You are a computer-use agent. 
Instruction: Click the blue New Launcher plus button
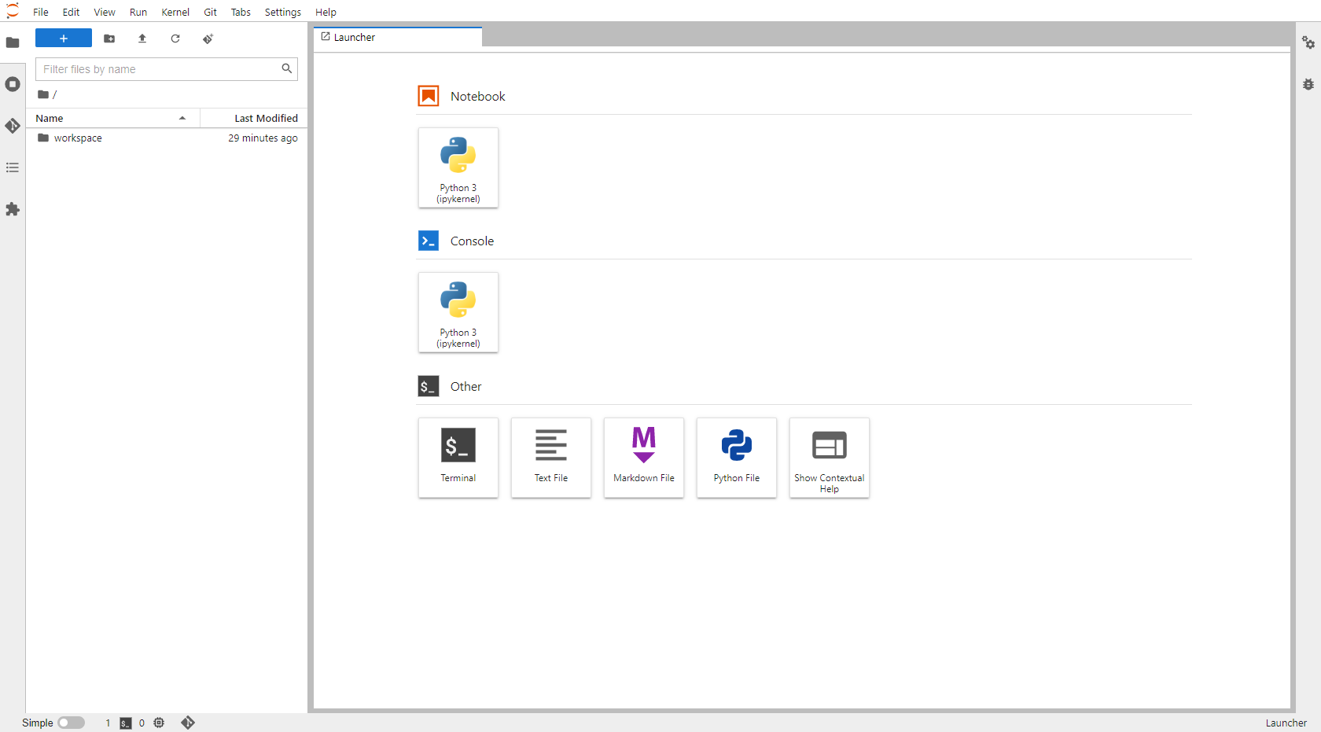[64, 39]
